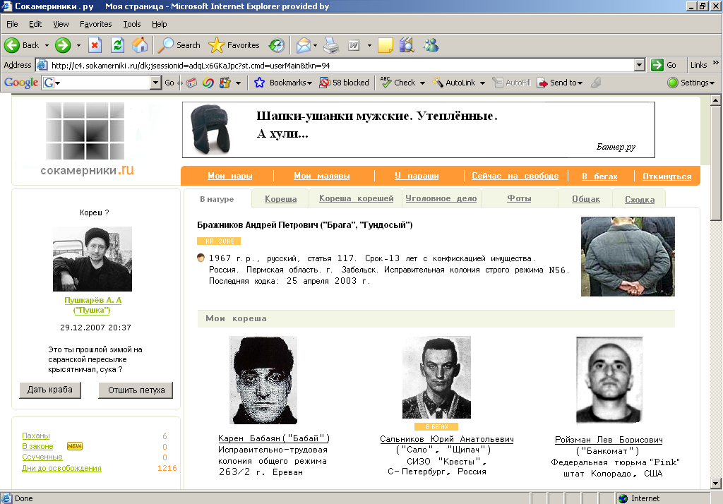Open the address bar dropdown
Viewport: 723px width, 504px height.
(640, 65)
